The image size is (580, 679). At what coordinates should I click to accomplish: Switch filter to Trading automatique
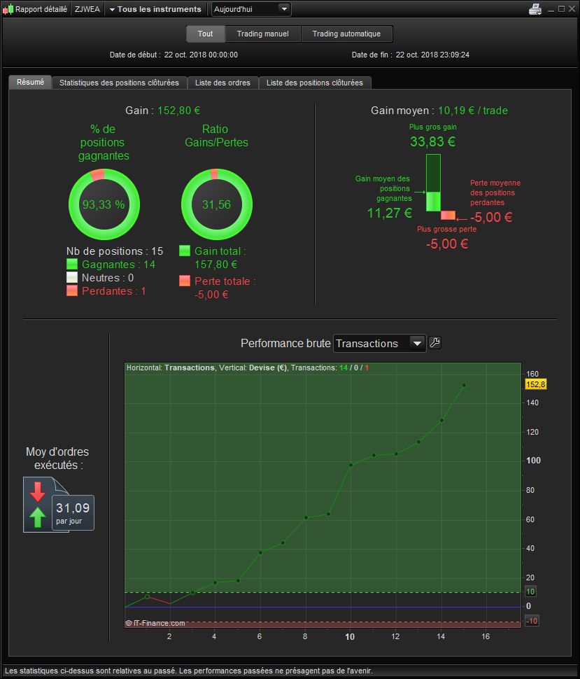point(346,34)
